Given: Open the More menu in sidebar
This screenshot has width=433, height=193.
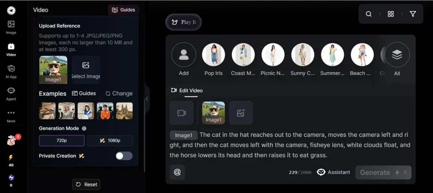Looking at the screenshot, I should click(11, 116).
